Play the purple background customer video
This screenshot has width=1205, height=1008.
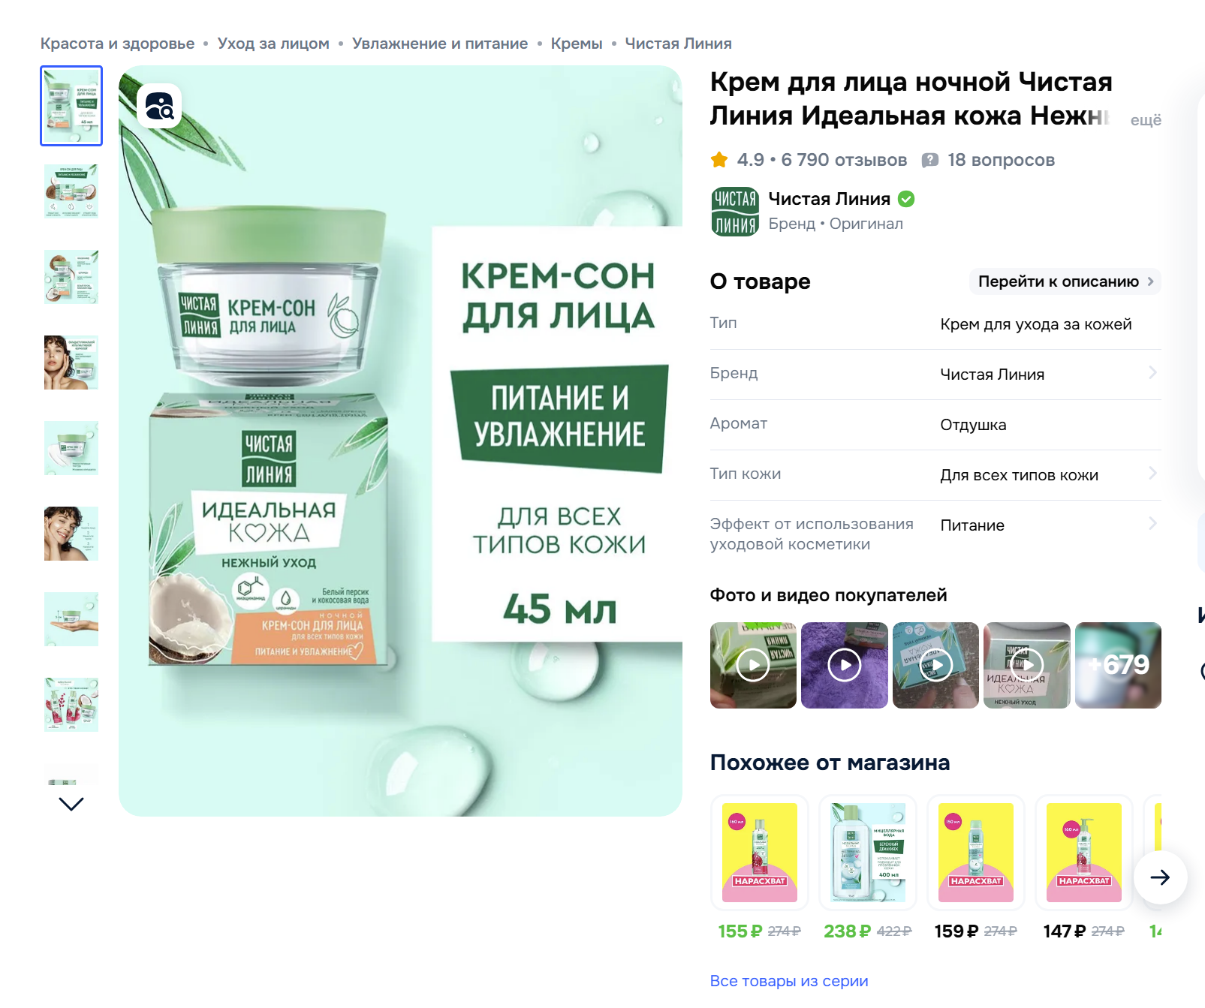(x=845, y=665)
